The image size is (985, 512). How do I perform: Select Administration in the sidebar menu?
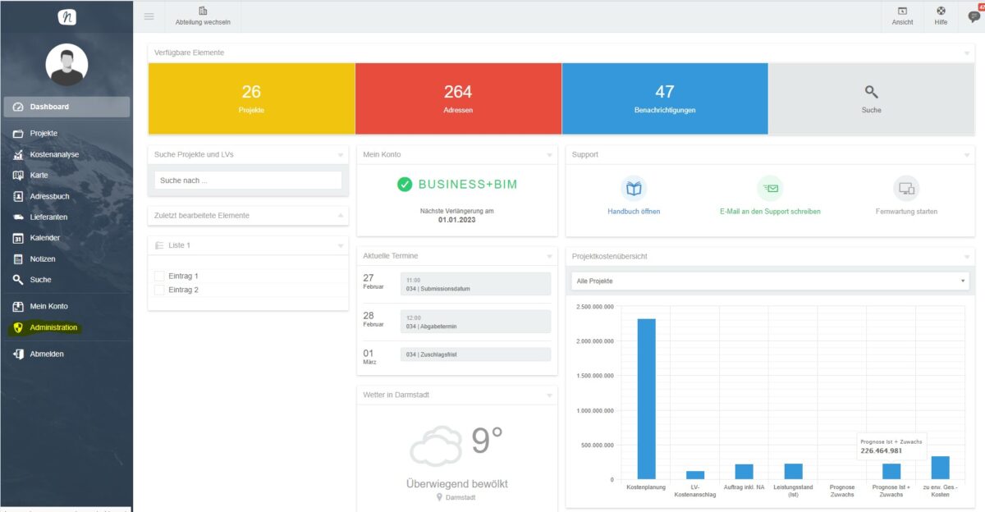[53, 328]
